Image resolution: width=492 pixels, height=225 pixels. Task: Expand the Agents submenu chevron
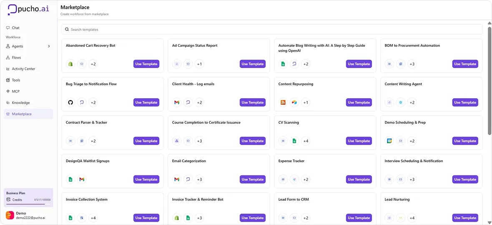coord(49,46)
